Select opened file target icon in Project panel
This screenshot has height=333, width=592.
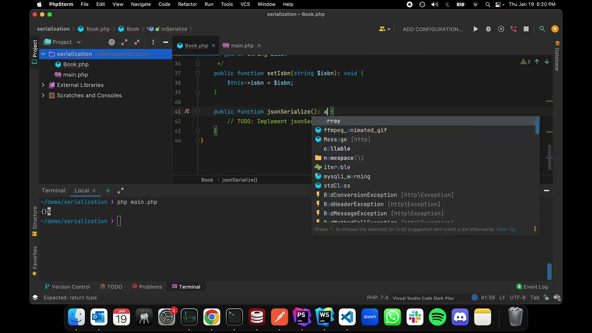[x=111, y=42]
